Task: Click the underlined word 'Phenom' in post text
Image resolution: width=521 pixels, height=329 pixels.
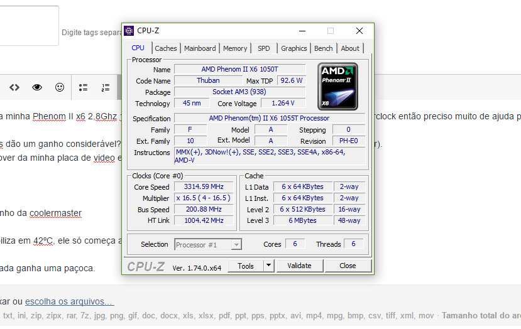Action: pyautogui.click(x=49, y=117)
